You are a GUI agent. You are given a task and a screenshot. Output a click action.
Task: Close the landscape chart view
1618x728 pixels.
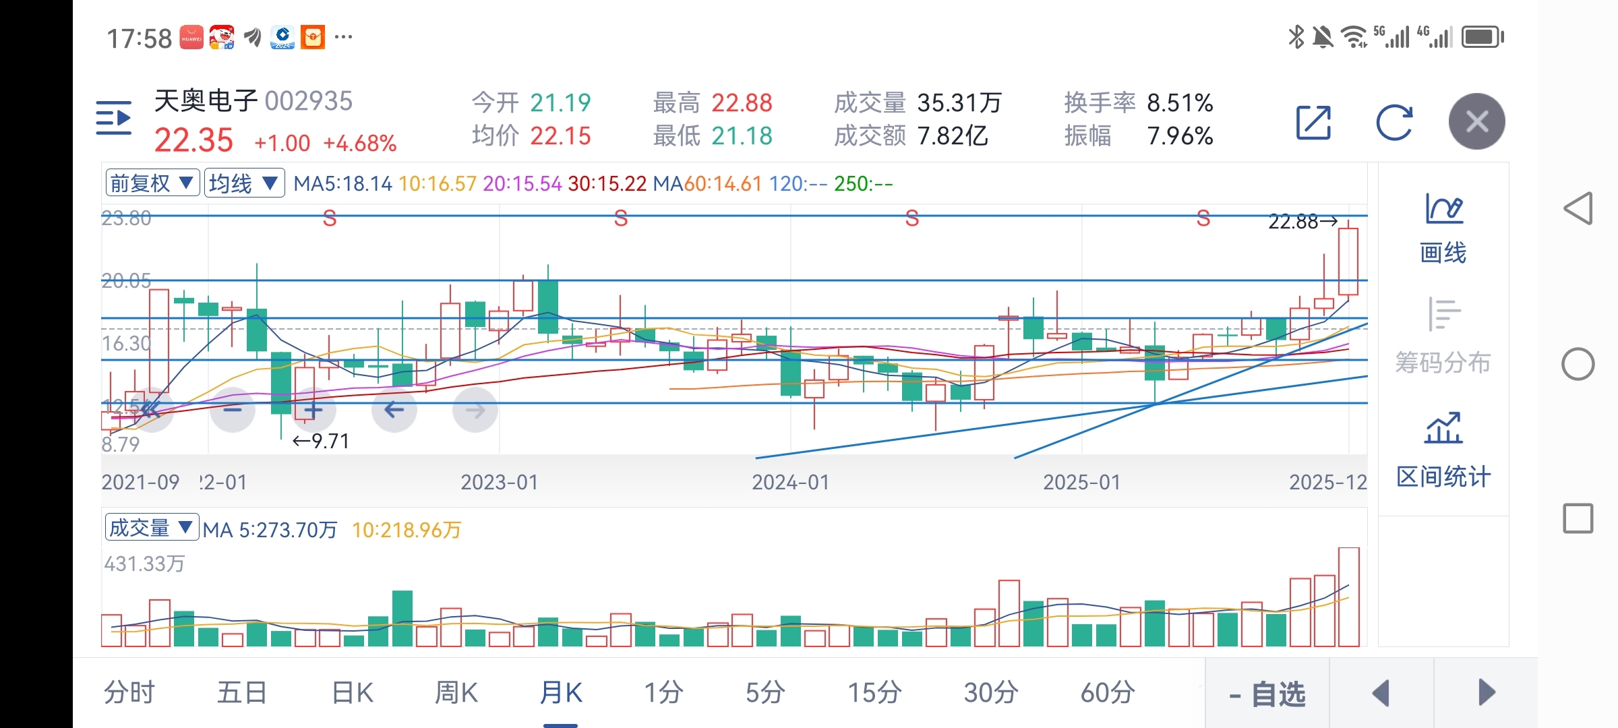click(x=1476, y=122)
